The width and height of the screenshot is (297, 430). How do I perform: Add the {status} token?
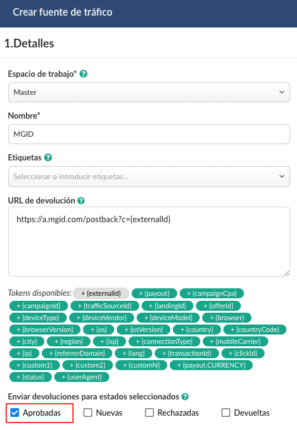click(x=31, y=377)
